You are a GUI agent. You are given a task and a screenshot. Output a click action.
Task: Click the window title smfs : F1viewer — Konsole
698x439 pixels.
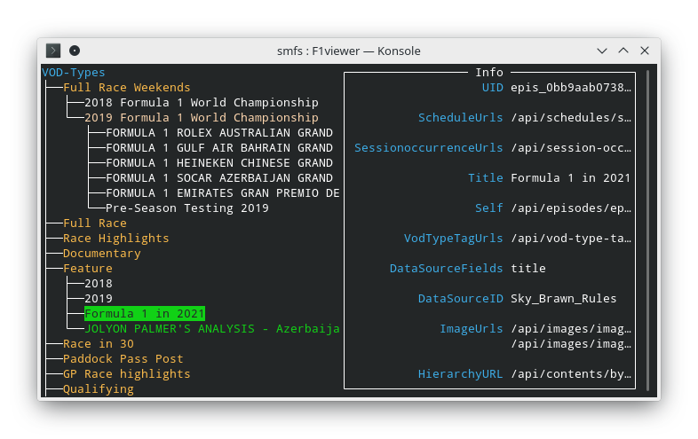[x=348, y=51]
